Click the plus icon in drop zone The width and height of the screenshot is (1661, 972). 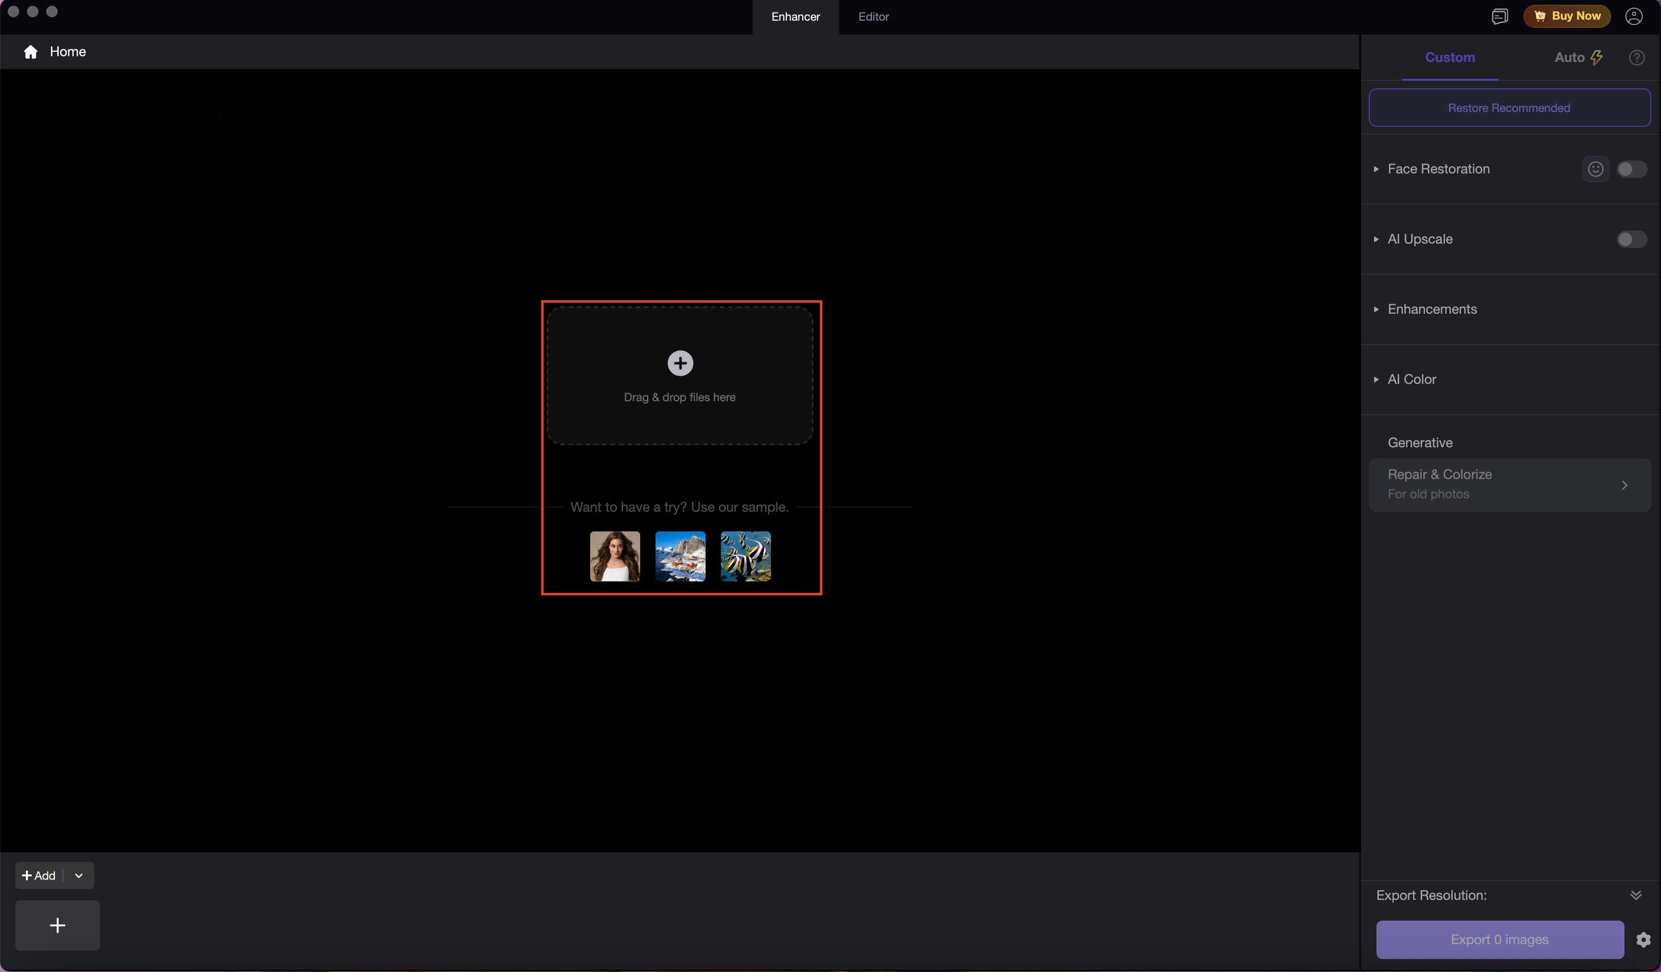tap(680, 363)
